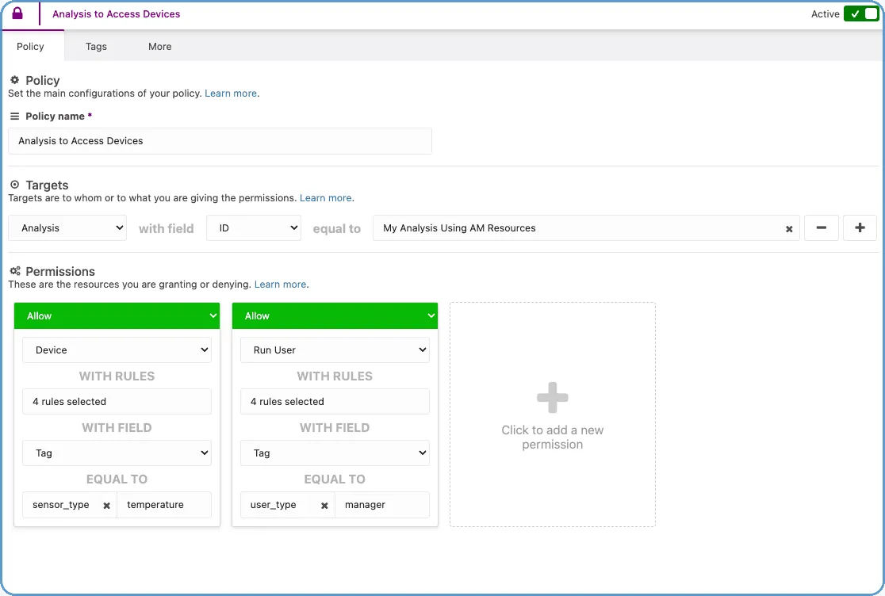Clear the My Analysis Using AM Resources value
The image size is (885, 596).
pyautogui.click(x=789, y=229)
